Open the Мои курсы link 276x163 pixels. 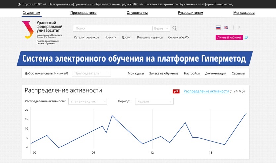coord(136,73)
